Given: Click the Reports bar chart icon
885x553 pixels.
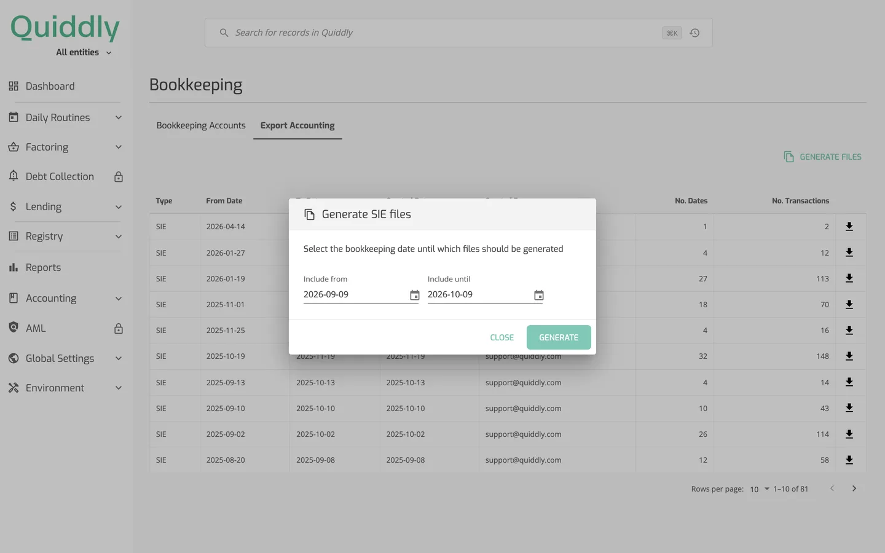Looking at the screenshot, I should 14,267.
